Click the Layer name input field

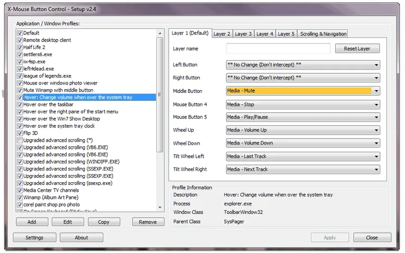[278, 49]
